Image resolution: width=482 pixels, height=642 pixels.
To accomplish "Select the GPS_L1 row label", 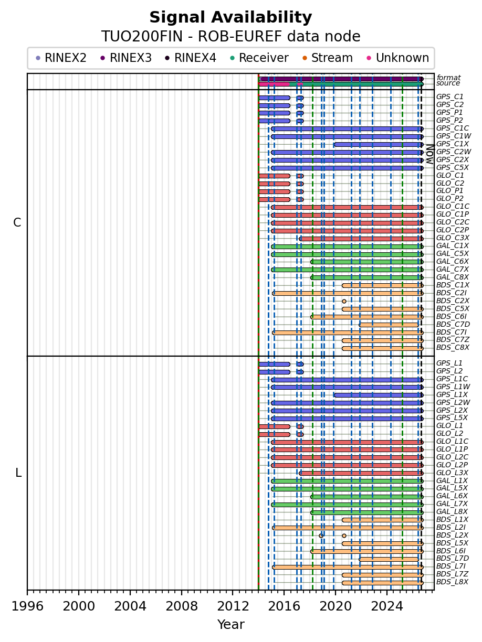I will pos(449,363).
